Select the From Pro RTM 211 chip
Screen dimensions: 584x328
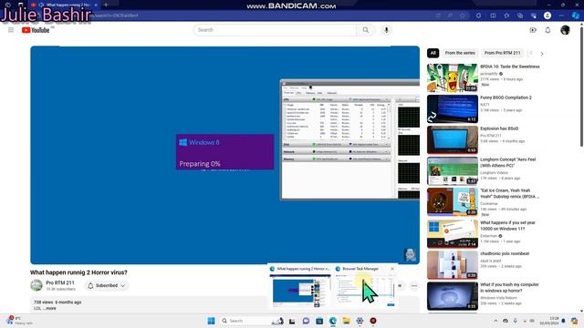point(502,53)
